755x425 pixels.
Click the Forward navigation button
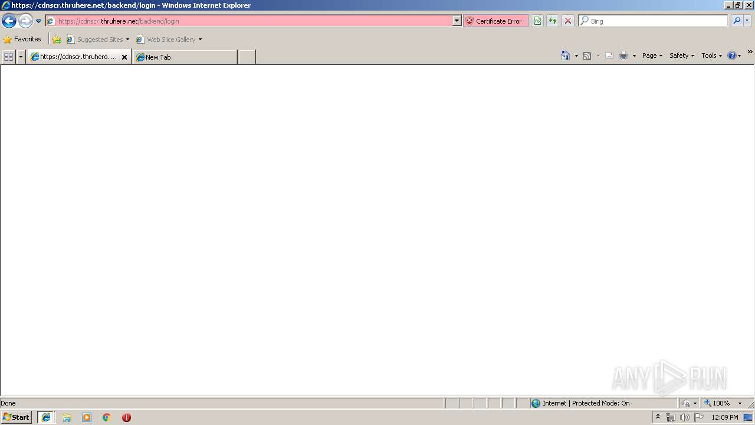click(x=25, y=21)
